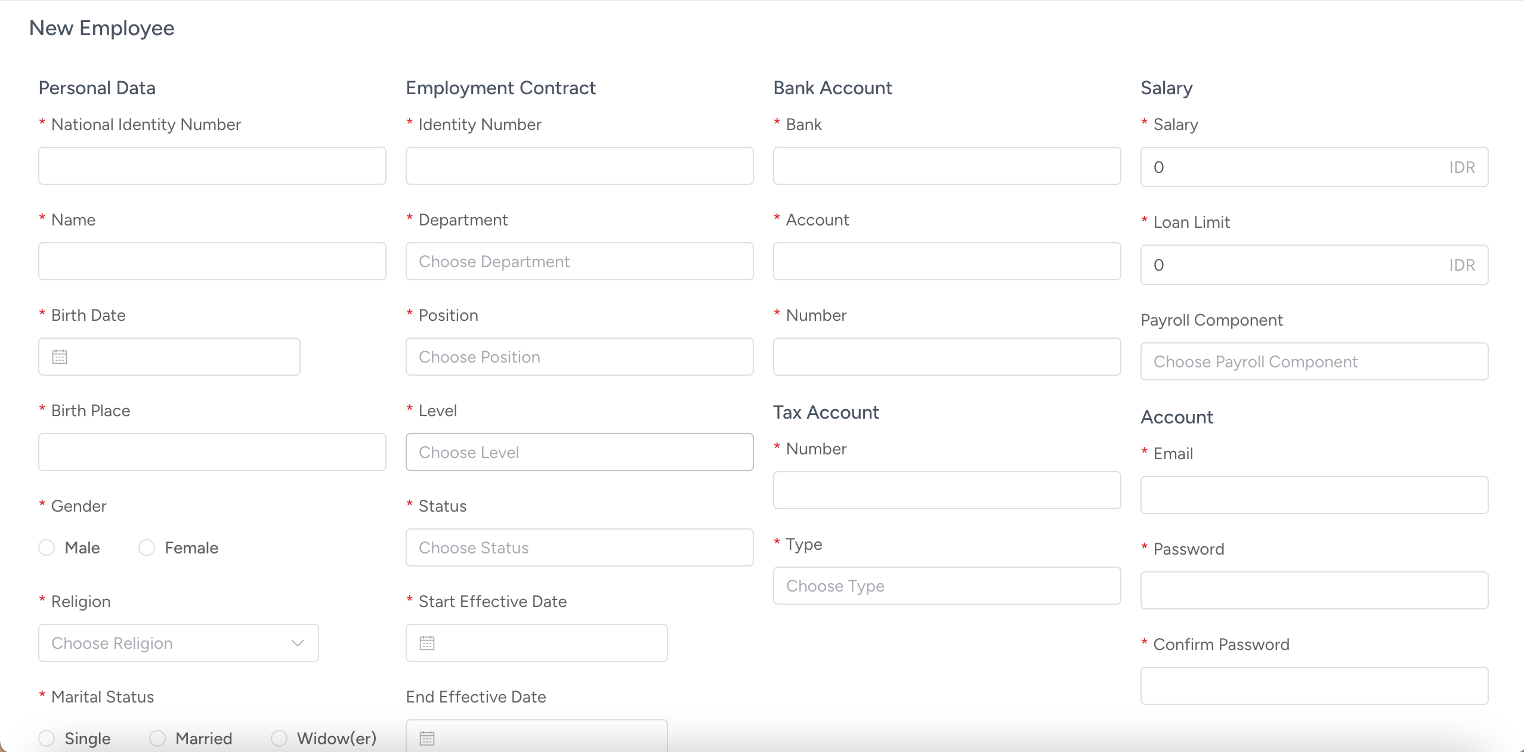Focus the National Identity Number field
1524x752 pixels.
tap(212, 166)
